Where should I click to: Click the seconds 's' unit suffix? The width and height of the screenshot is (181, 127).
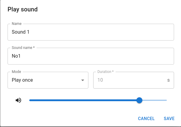168,80
